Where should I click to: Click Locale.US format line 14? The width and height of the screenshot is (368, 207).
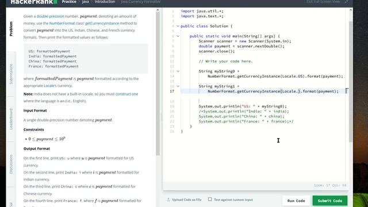(275, 76)
